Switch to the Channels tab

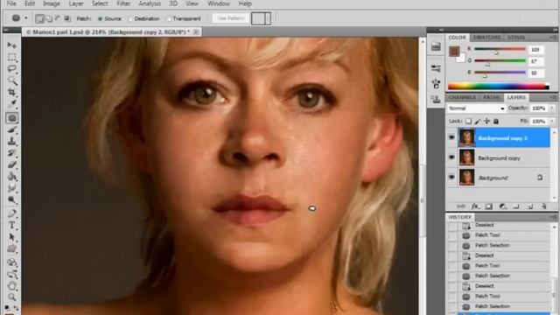tap(462, 97)
